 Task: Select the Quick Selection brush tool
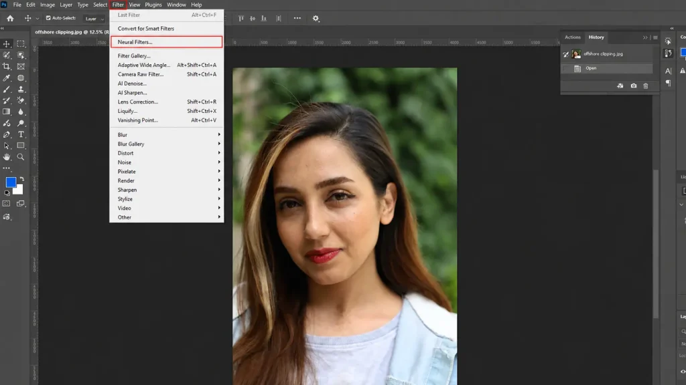[7, 55]
